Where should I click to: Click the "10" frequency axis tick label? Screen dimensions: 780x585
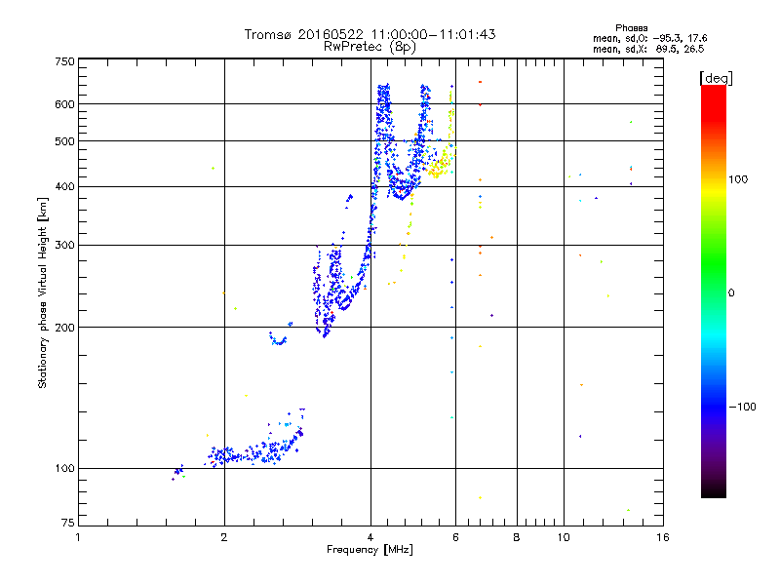(x=564, y=537)
